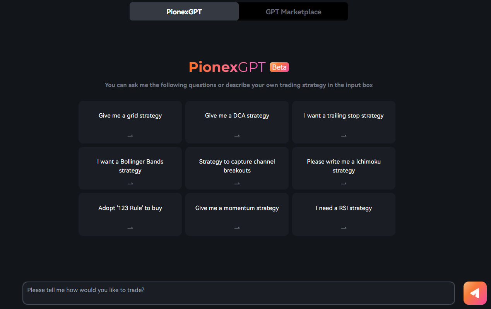Click arrow icon under RSI strategy card
Image resolution: width=491 pixels, height=309 pixels.
click(x=344, y=228)
